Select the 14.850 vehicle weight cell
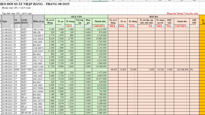Screen dimensions: 205x115 [x=123, y=70]
